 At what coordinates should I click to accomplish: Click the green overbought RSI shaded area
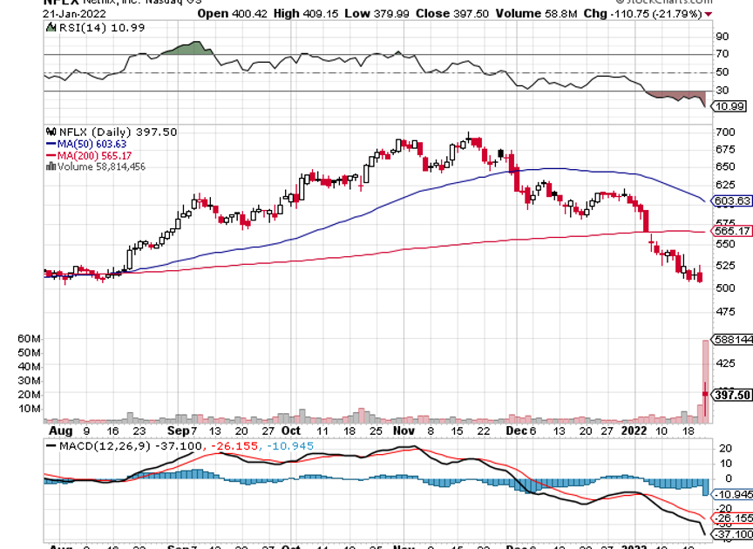tap(193, 49)
